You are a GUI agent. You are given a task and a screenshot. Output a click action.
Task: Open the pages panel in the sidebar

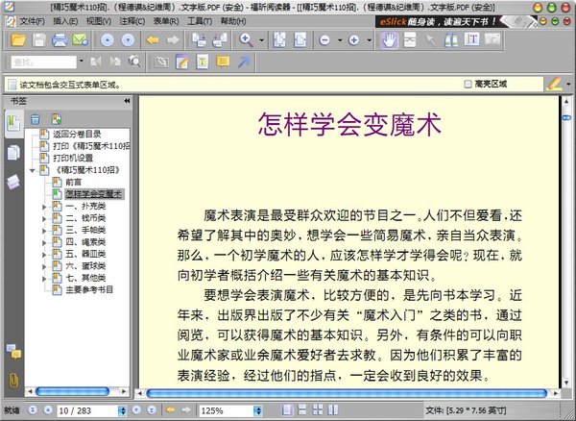click(x=13, y=152)
